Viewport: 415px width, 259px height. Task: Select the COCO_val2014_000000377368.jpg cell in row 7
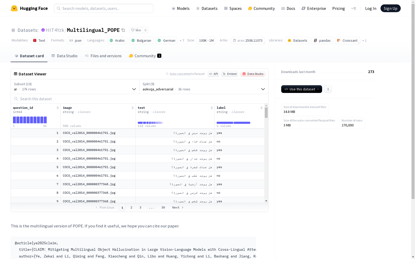[98, 184]
